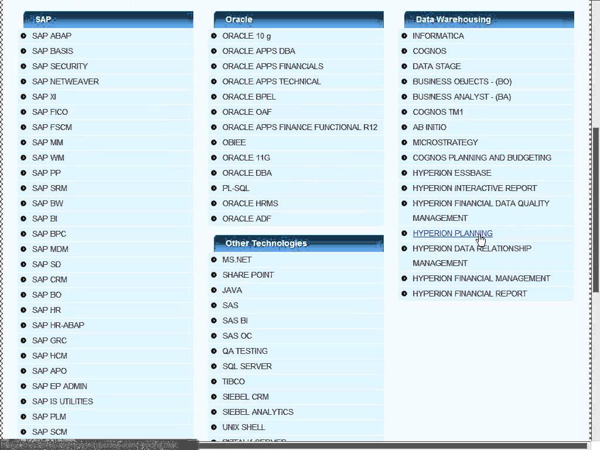Select the SAP MDM link

[50, 250]
